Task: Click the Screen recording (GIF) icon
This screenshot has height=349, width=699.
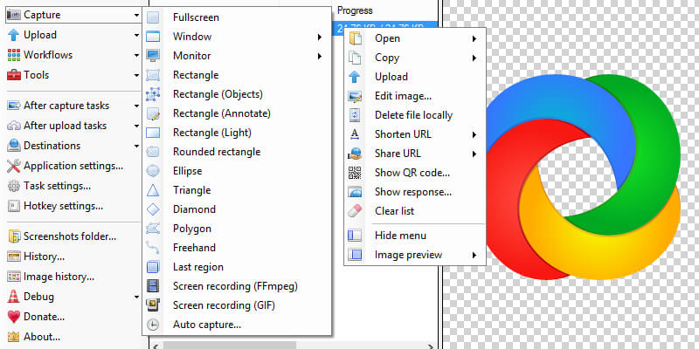Action: click(x=153, y=305)
